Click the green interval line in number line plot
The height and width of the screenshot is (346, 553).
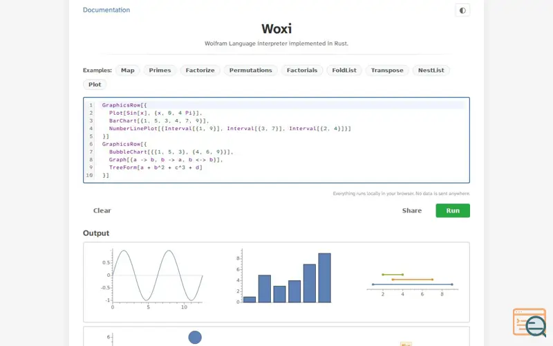[x=393, y=274]
